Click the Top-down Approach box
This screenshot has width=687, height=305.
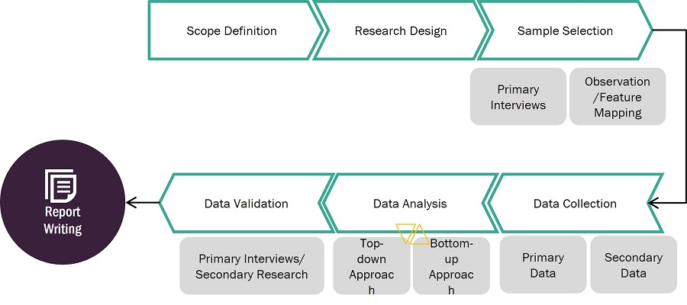[x=371, y=266]
